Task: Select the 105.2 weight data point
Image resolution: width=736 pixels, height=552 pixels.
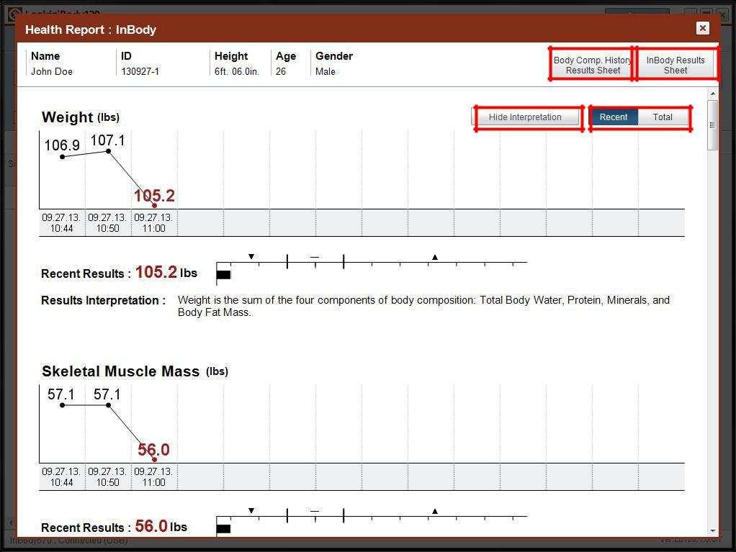Action: pos(154,205)
